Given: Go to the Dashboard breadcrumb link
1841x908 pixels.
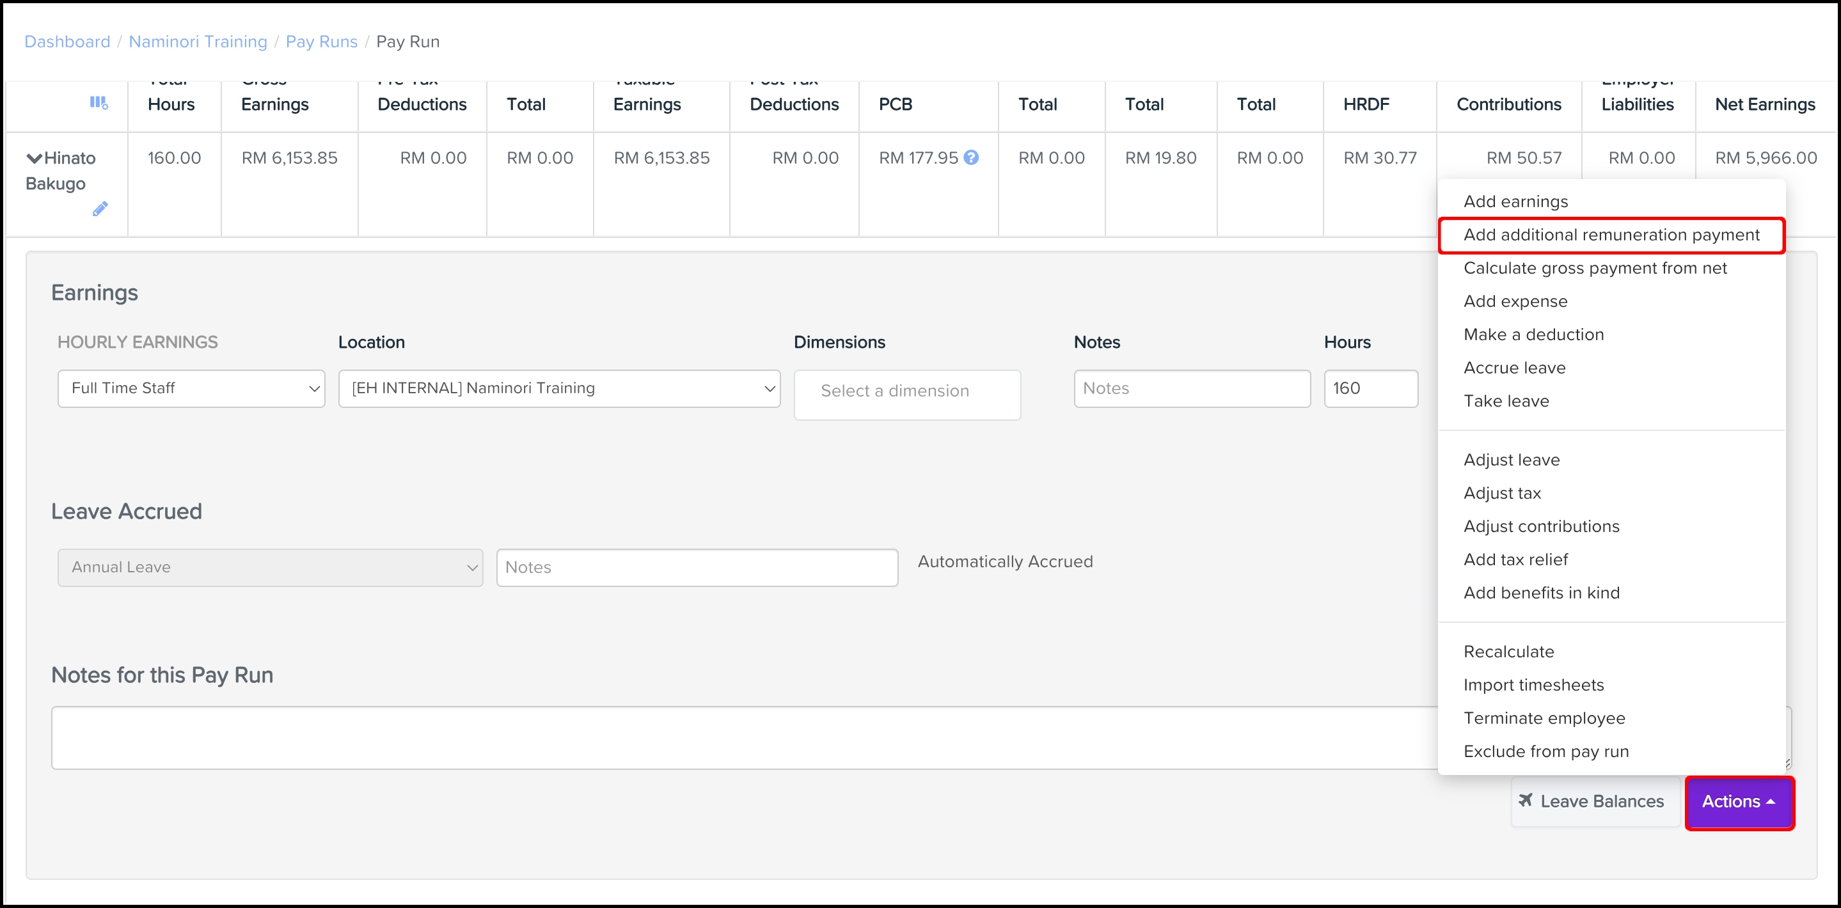Looking at the screenshot, I should (67, 42).
